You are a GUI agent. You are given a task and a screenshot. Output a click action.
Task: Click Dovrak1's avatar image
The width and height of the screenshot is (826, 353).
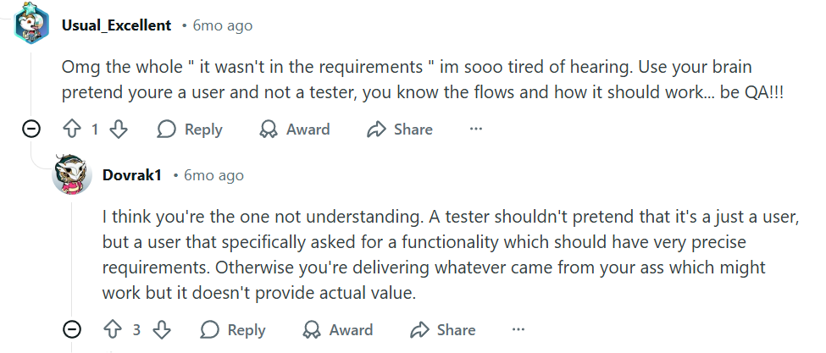73,175
